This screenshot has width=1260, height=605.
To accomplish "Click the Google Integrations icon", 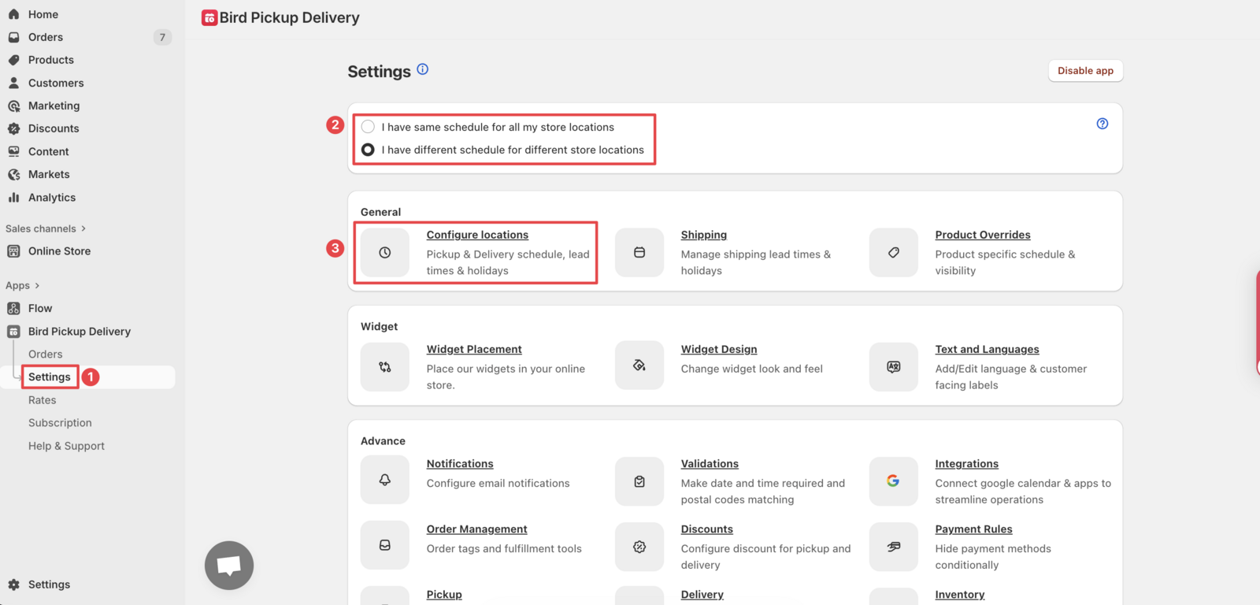I will point(894,481).
